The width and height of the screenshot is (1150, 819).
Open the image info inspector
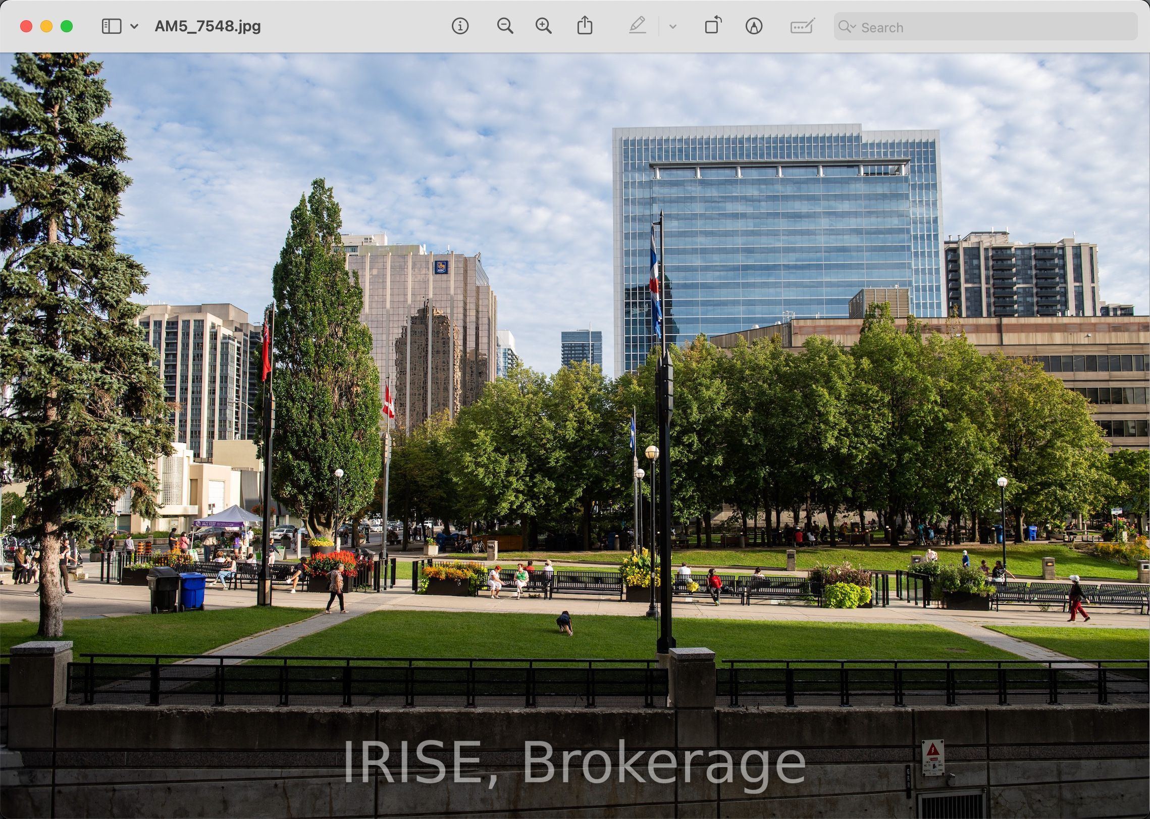click(x=459, y=26)
